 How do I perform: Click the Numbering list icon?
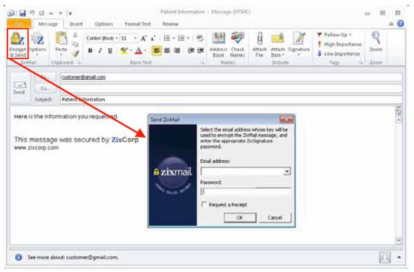[181, 38]
